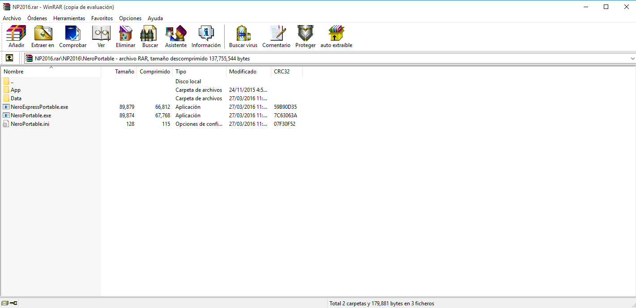Open the Órdenes menu
Image resolution: width=636 pixels, height=308 pixels.
click(37, 18)
